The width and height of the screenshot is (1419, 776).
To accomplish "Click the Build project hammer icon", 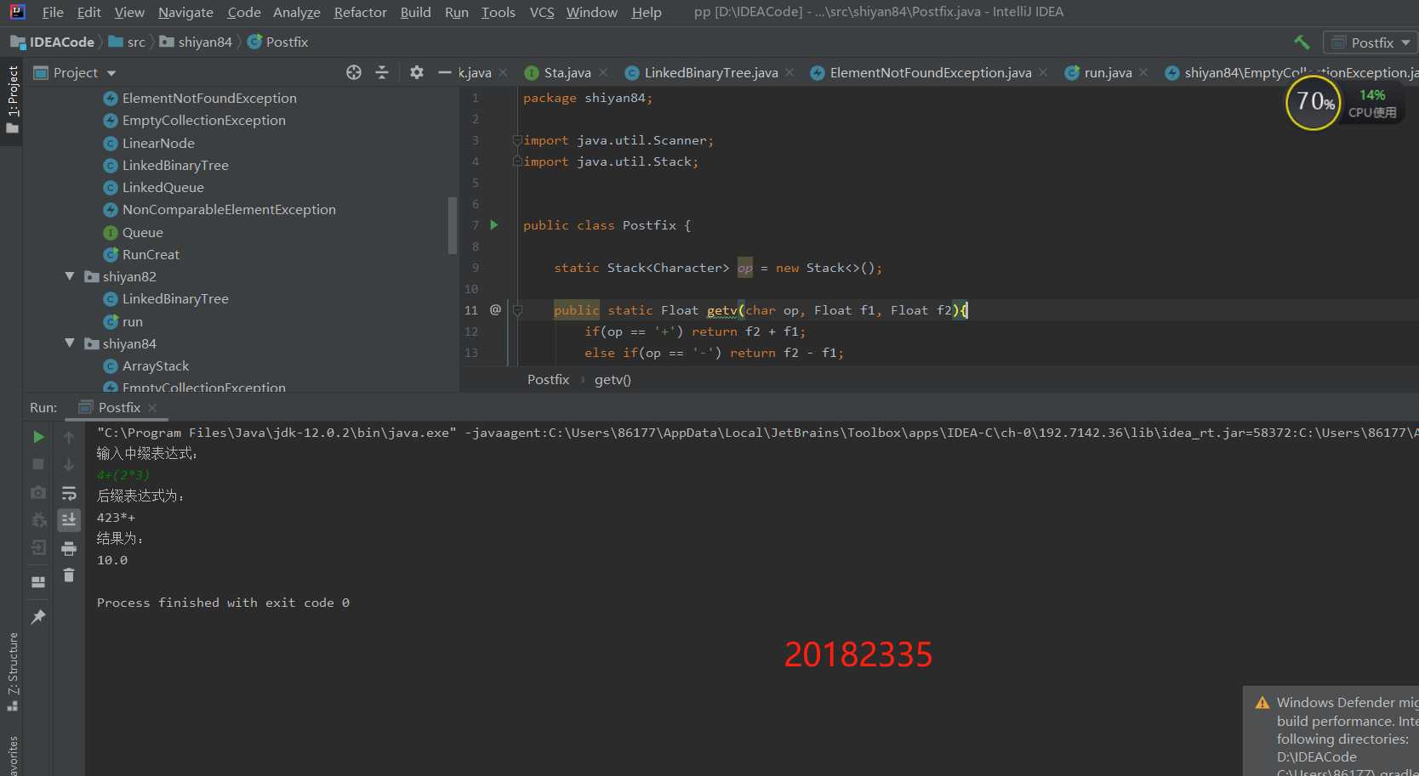I will point(1302,42).
